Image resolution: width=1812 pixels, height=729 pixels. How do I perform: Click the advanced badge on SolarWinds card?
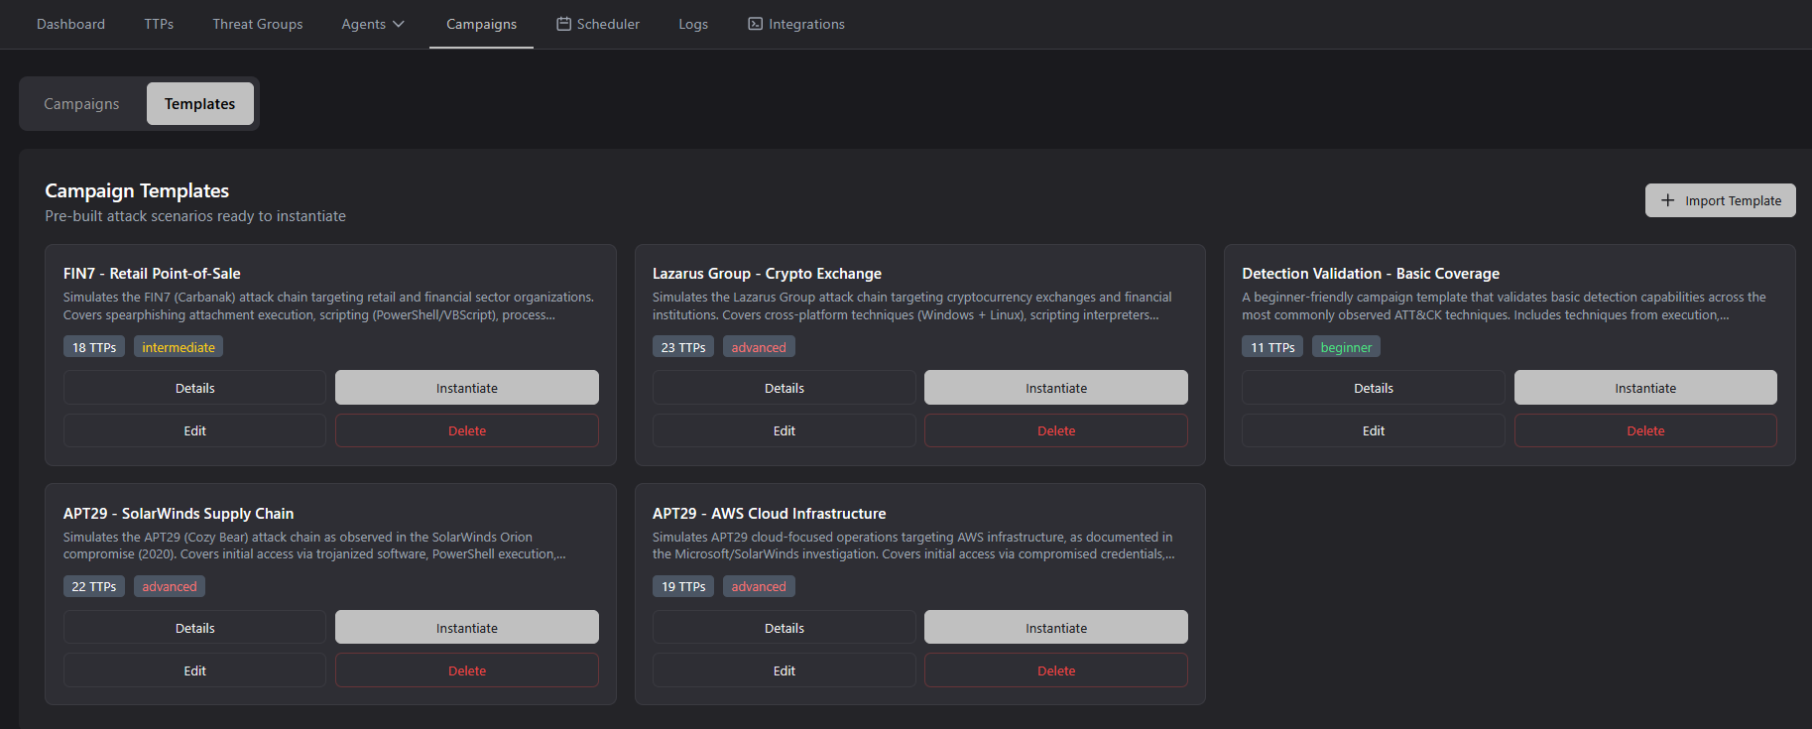[170, 586]
